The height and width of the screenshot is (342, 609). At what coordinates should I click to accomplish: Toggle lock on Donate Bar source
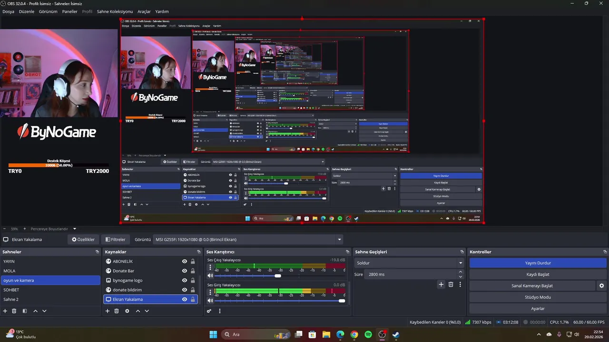(193, 271)
